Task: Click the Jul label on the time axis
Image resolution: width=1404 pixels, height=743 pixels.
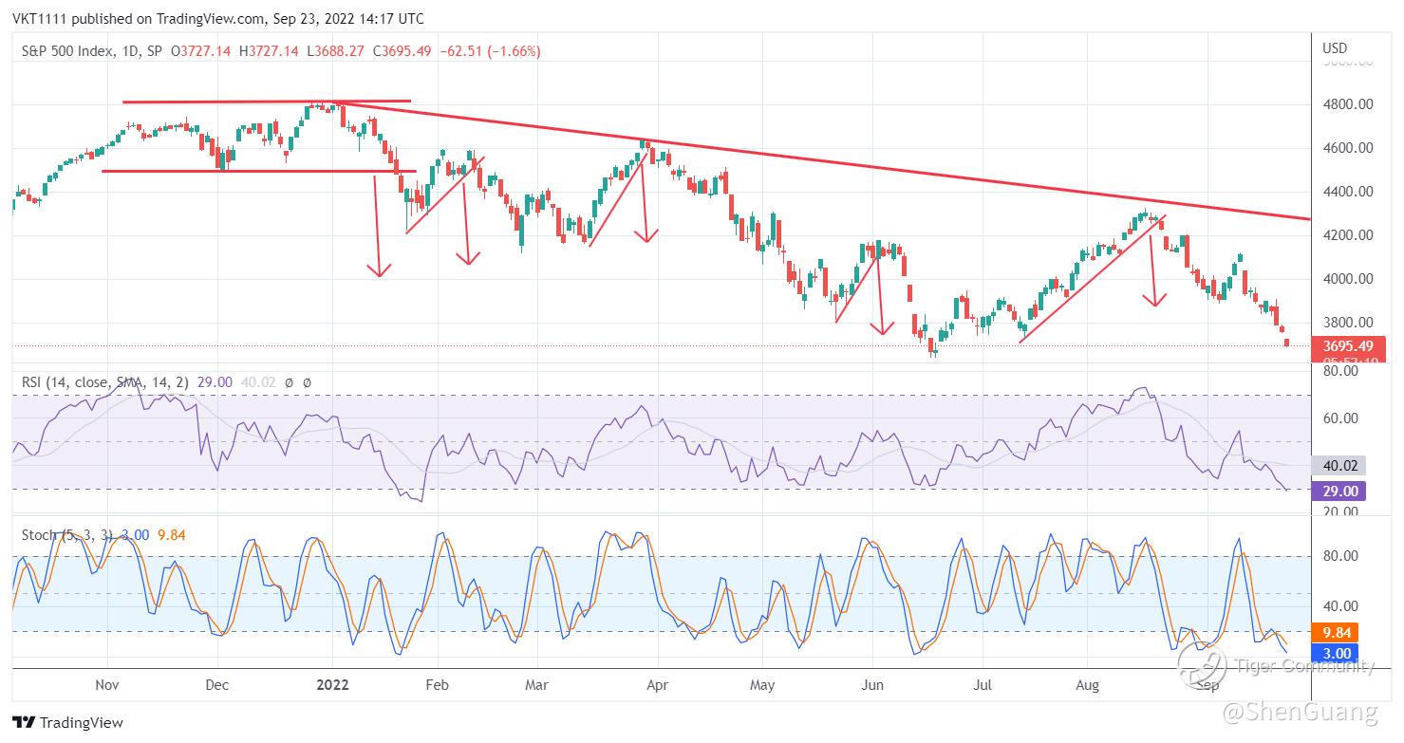Action: click(x=983, y=685)
